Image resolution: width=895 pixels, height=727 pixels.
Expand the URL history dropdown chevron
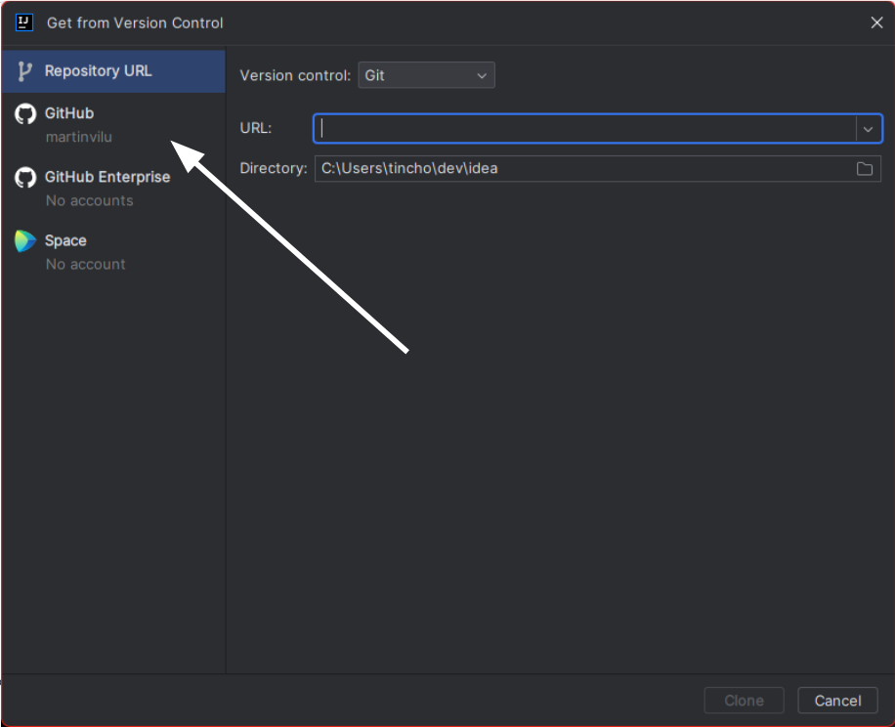tap(868, 129)
